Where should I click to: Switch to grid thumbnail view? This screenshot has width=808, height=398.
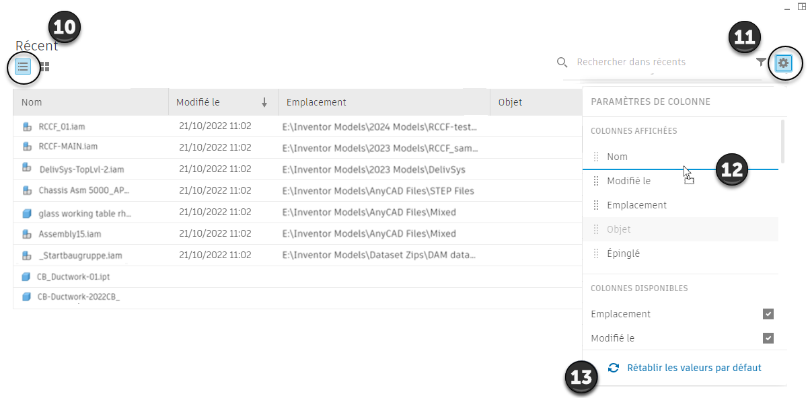pyautogui.click(x=44, y=67)
